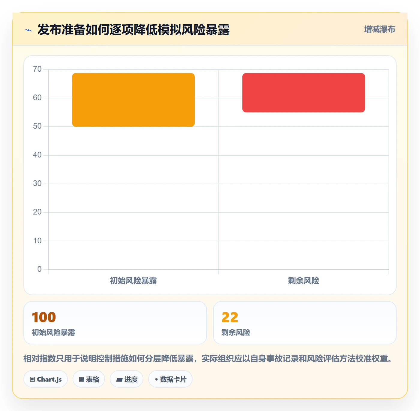Click the value 100 in the data card
Viewport: 420px width, 411px height.
44,317
